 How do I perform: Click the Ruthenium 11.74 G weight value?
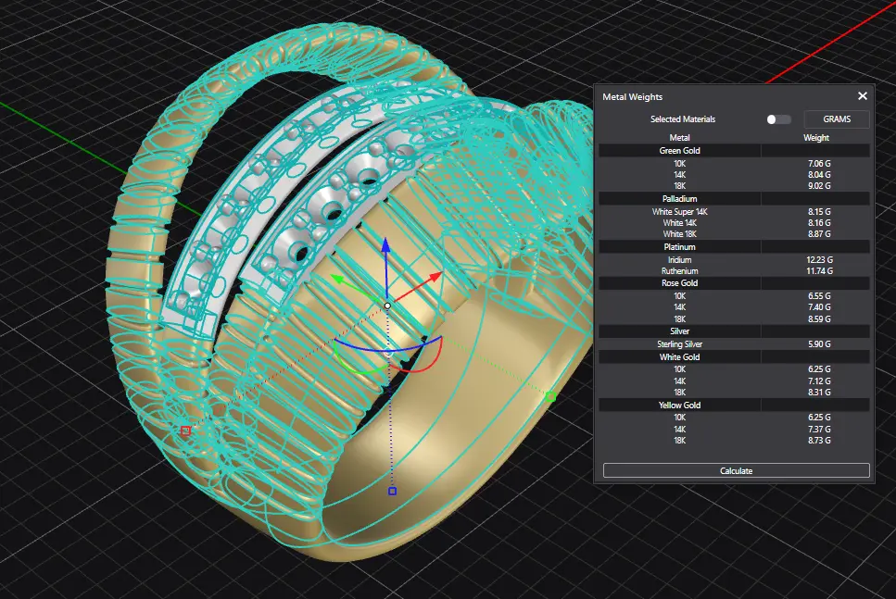point(819,271)
